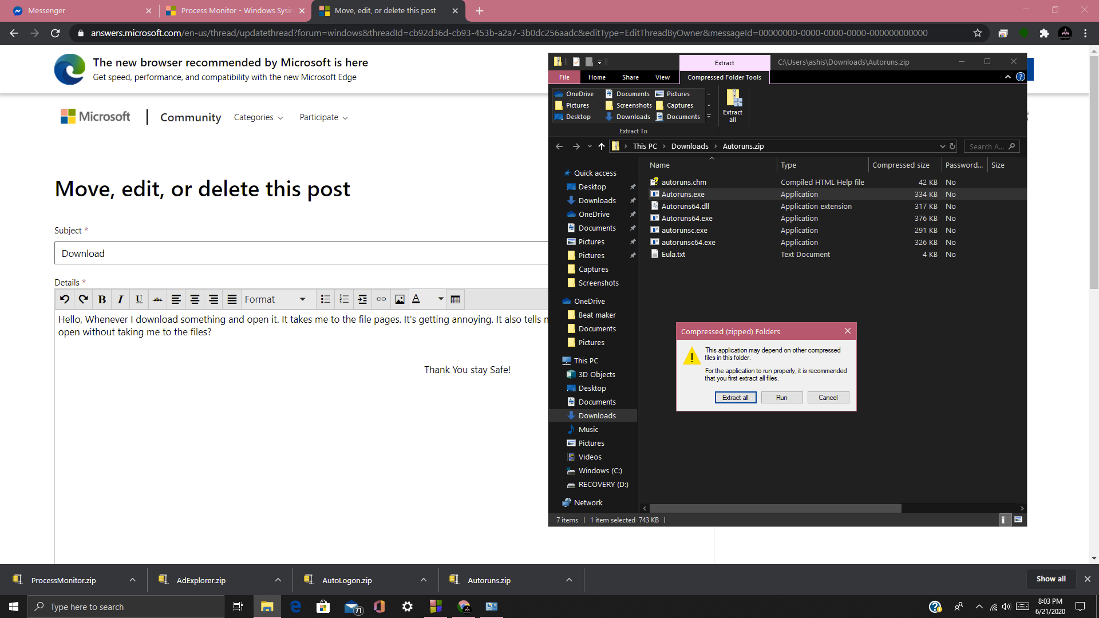The image size is (1099, 618).
Task: Open Share tab in Explorer ribbon
Action: pos(631,77)
